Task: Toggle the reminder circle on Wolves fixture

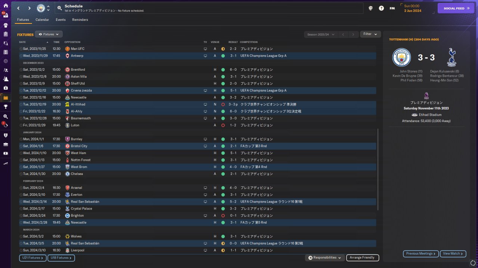Action: [x=21, y=236]
